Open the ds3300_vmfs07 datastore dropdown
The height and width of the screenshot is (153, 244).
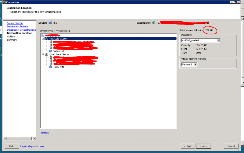tap(218, 40)
